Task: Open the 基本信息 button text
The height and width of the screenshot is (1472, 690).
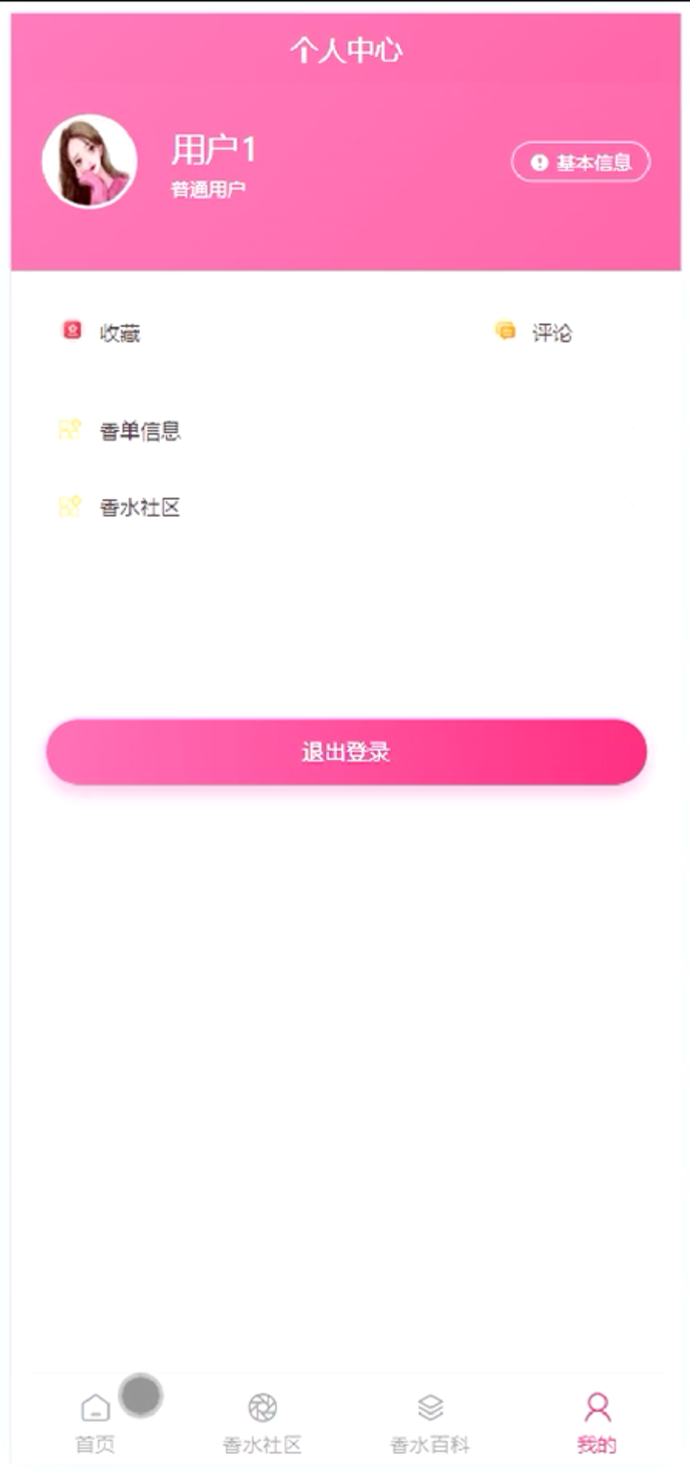Action: (594, 163)
